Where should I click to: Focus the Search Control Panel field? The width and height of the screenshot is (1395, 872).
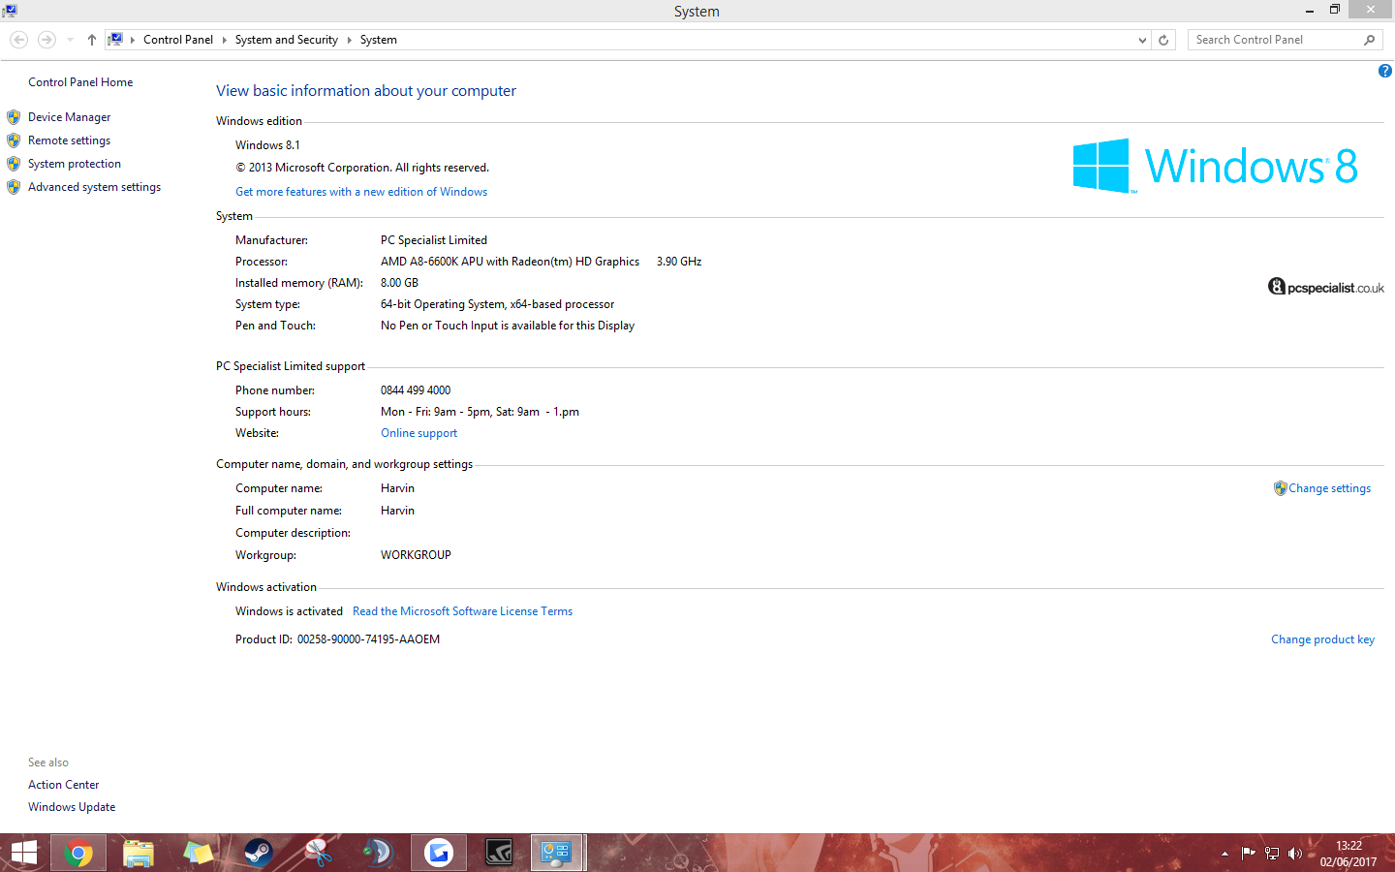pos(1275,40)
